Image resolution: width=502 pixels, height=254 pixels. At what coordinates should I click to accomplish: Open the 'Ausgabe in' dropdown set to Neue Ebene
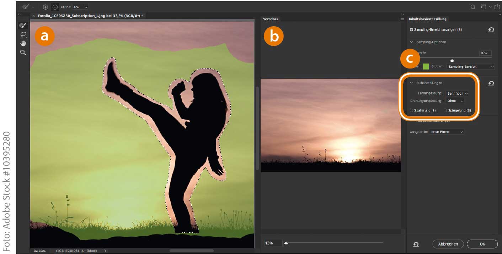pos(447,132)
